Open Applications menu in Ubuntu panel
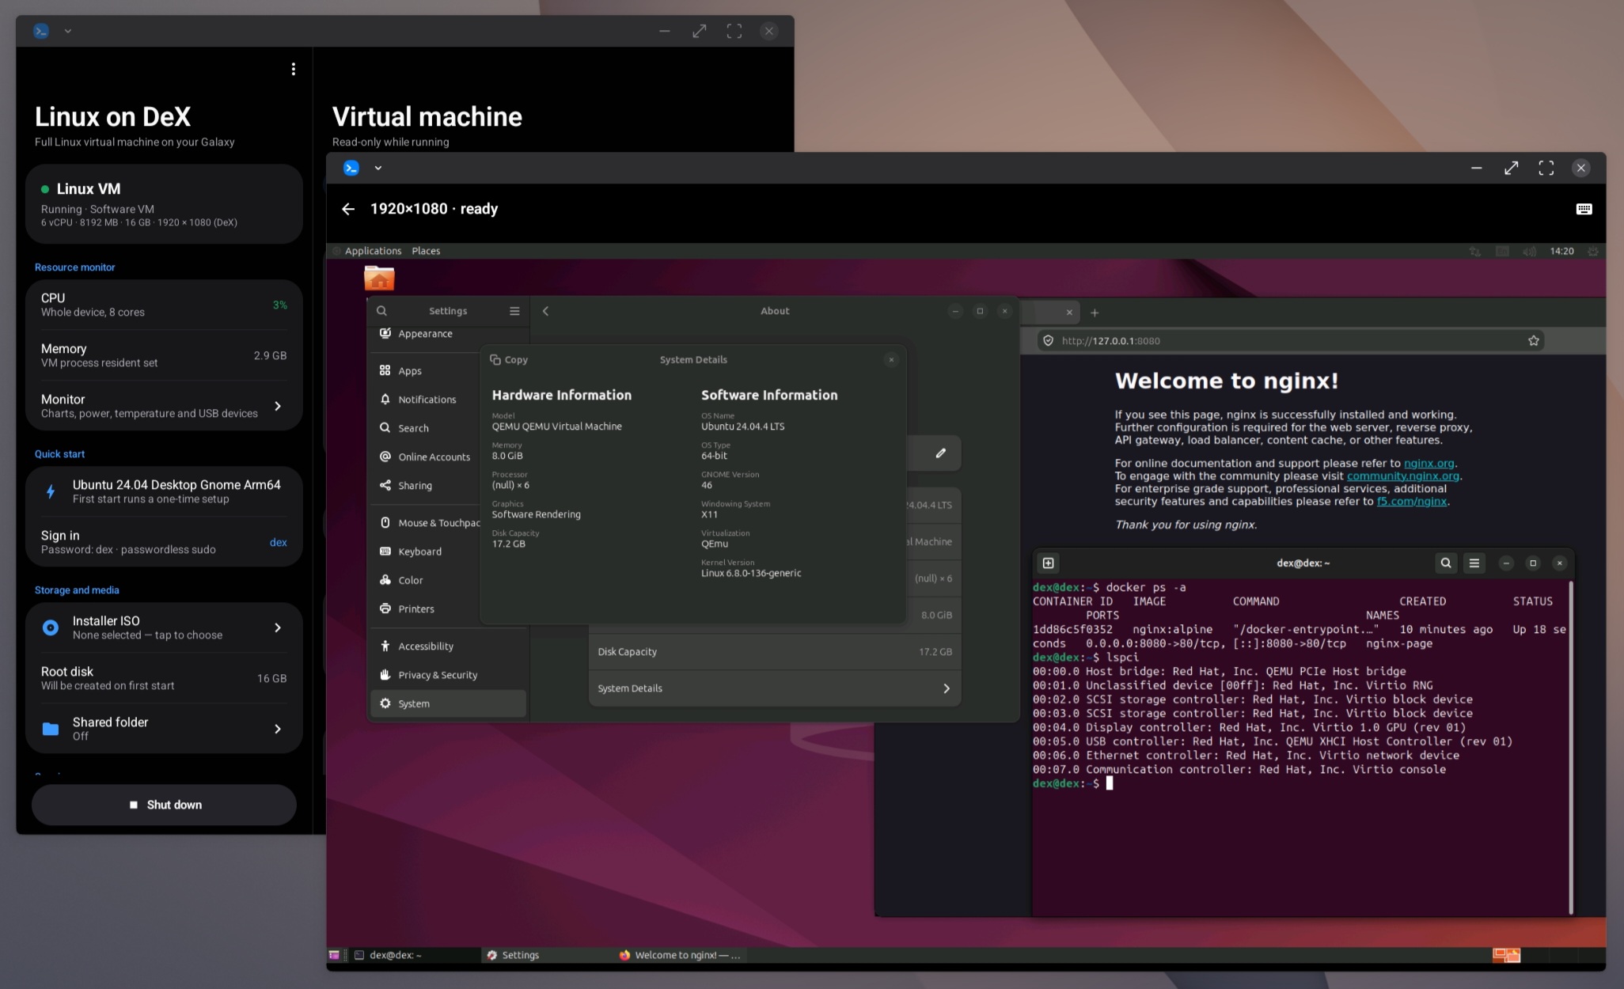This screenshot has width=1624, height=989. click(373, 251)
